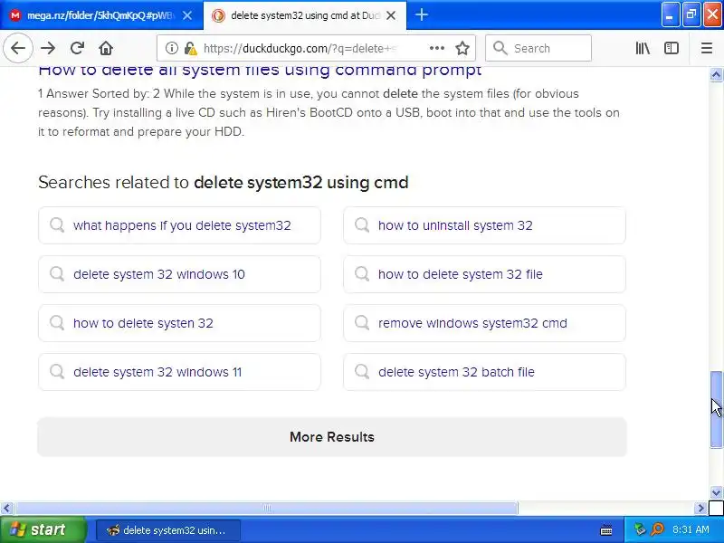Click the orange magnifier tray icon
The image size is (724, 543).
tap(657, 529)
